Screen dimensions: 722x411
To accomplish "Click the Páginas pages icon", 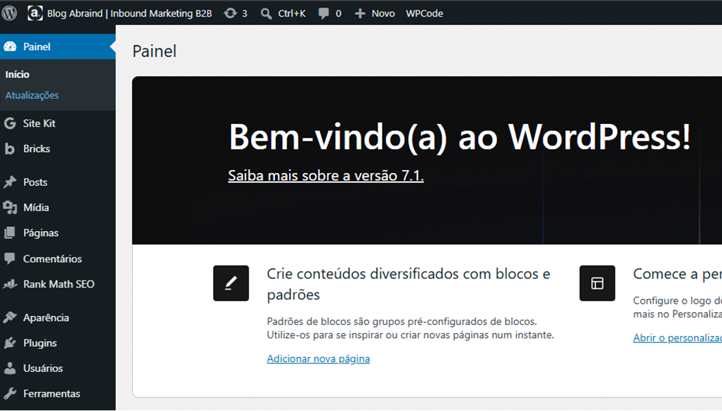I will [x=10, y=233].
